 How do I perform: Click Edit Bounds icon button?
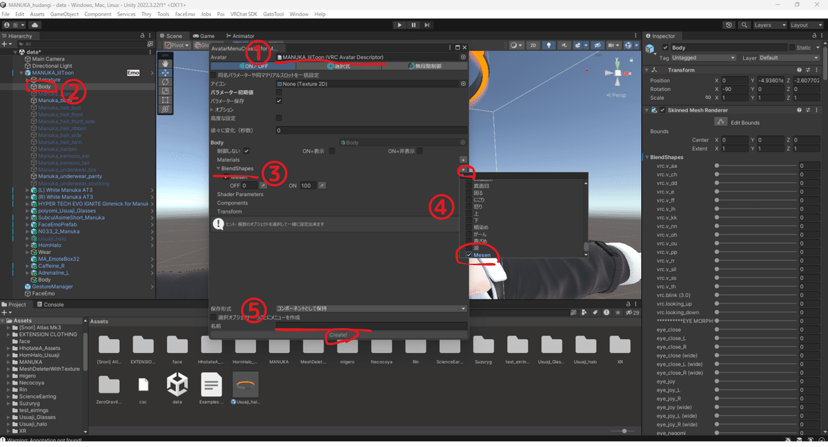tap(721, 122)
